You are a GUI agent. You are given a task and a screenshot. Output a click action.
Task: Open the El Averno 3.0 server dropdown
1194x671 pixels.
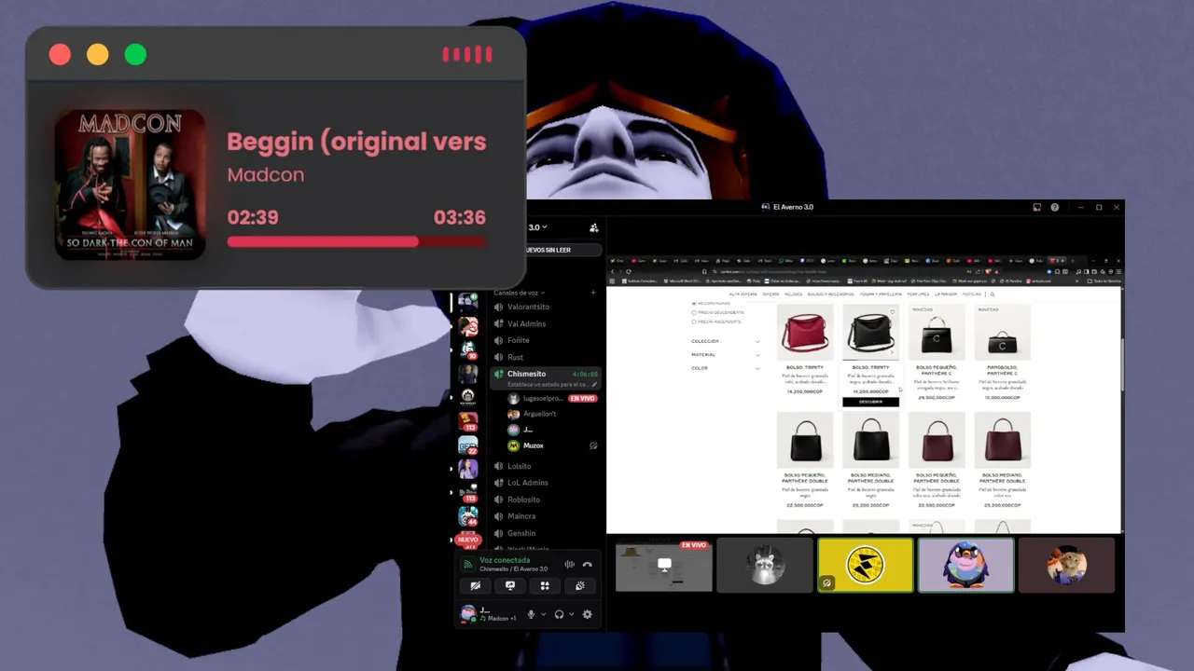pos(538,227)
